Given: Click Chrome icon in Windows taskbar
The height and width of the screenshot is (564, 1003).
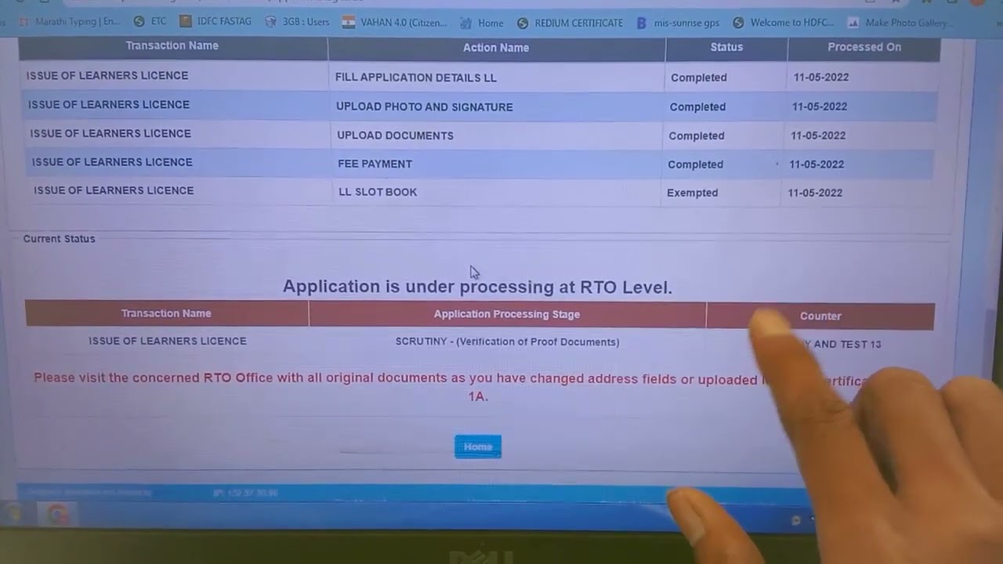Looking at the screenshot, I should tap(57, 515).
